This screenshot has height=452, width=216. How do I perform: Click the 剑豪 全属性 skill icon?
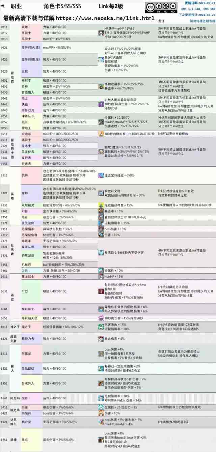pos(101,407)
